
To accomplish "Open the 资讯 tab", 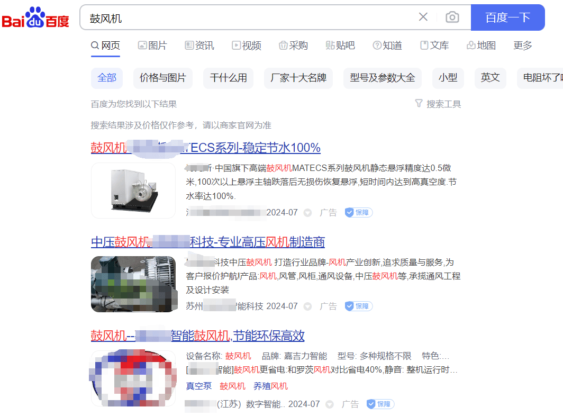I will [199, 46].
